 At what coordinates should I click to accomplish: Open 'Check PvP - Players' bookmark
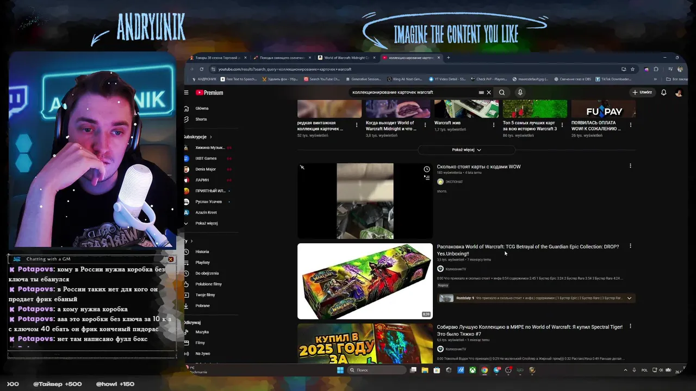489,79
